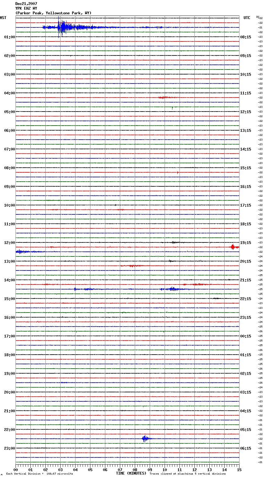Viewport: 264px width, 478px height.
Task: Select the 22:00 MST hour label
Action: (10, 430)
